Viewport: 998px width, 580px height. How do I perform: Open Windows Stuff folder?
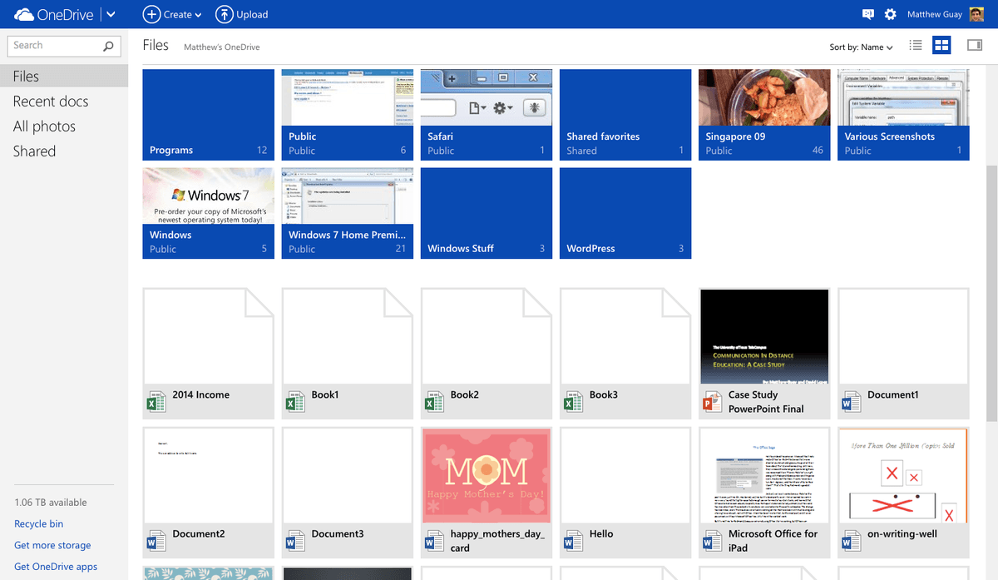(x=487, y=213)
